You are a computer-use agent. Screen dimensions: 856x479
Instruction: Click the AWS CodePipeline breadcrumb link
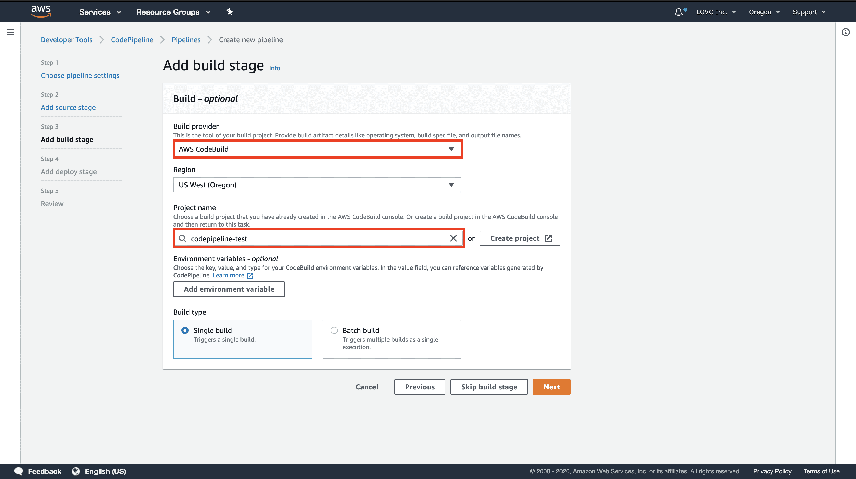(132, 39)
